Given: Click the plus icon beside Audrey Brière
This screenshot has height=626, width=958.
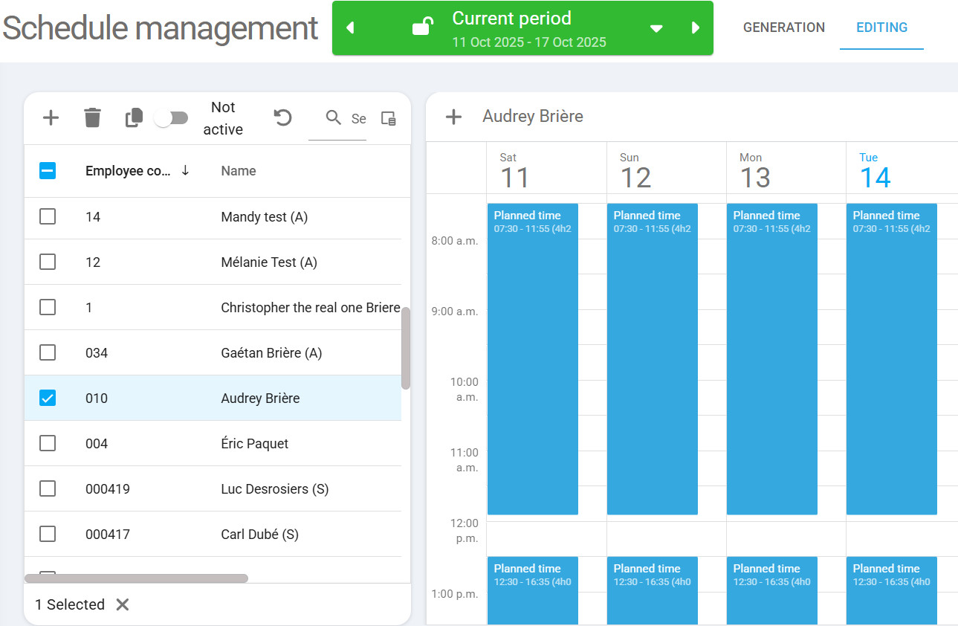Looking at the screenshot, I should coord(453,117).
